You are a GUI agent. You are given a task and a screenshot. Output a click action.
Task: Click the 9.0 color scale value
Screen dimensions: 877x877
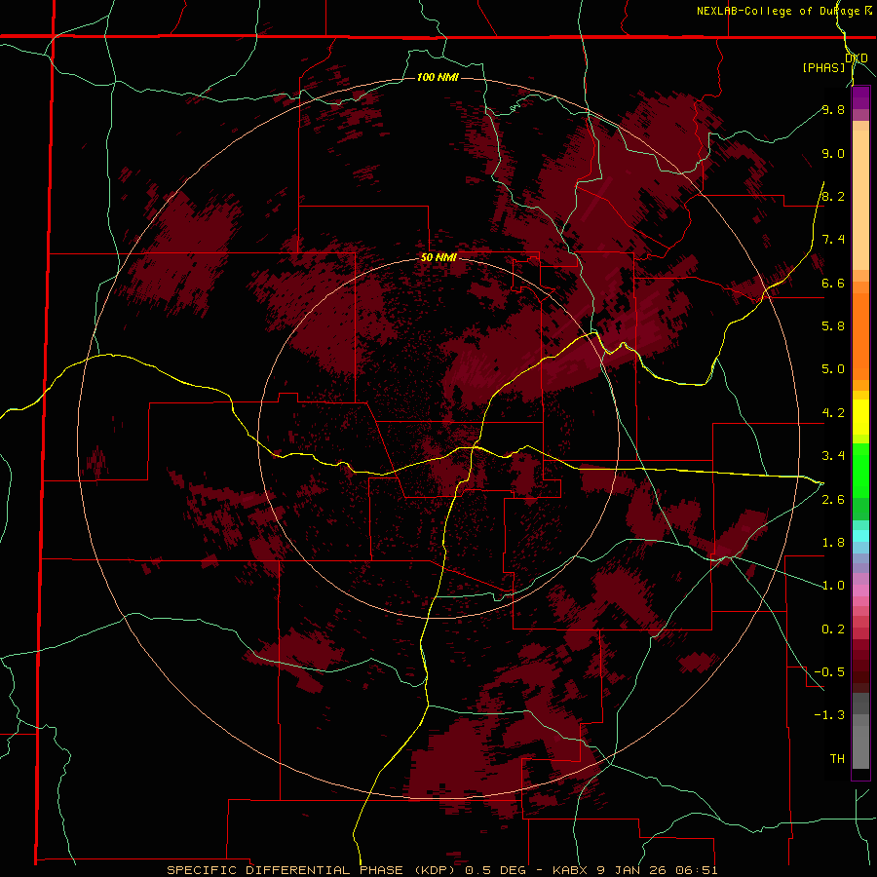833,153
